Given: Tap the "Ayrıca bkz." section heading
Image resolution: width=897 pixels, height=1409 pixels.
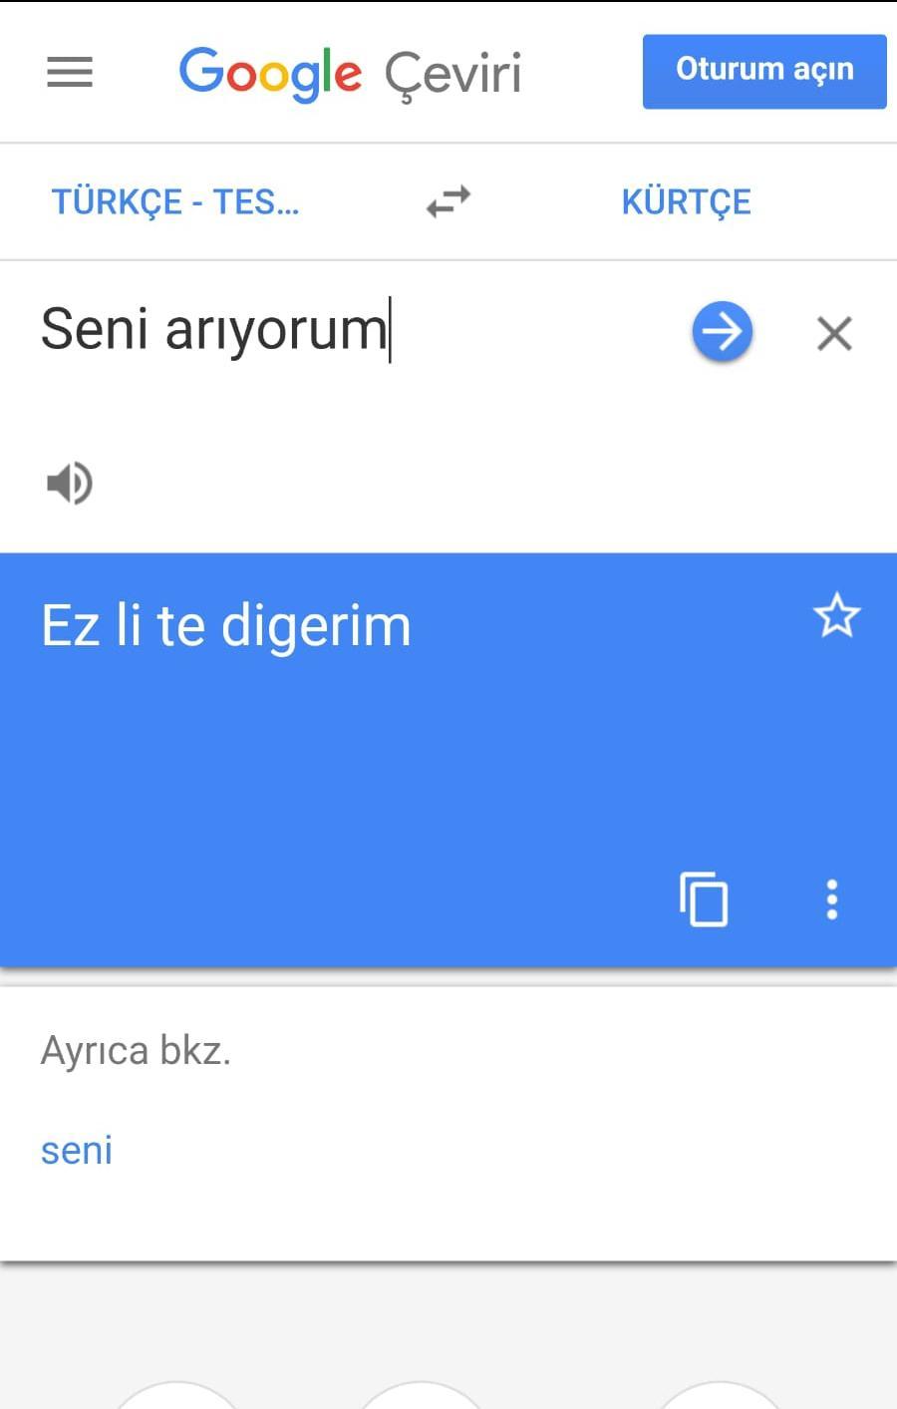Looking at the screenshot, I should tap(136, 1050).
